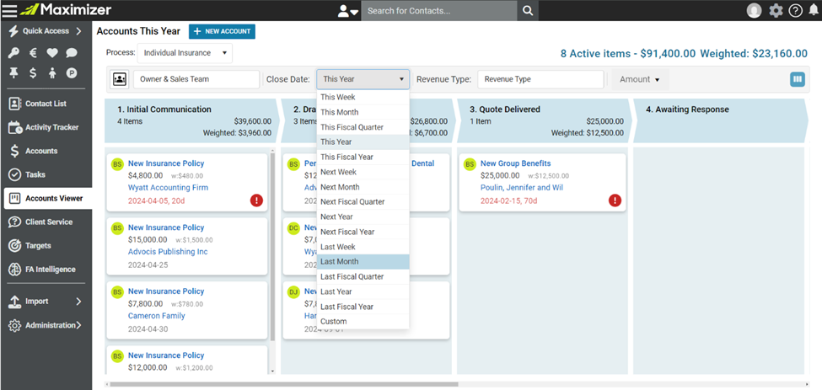Click the speech bubble icon in Quick Access
Screen dimensions: 822x390
click(72, 52)
